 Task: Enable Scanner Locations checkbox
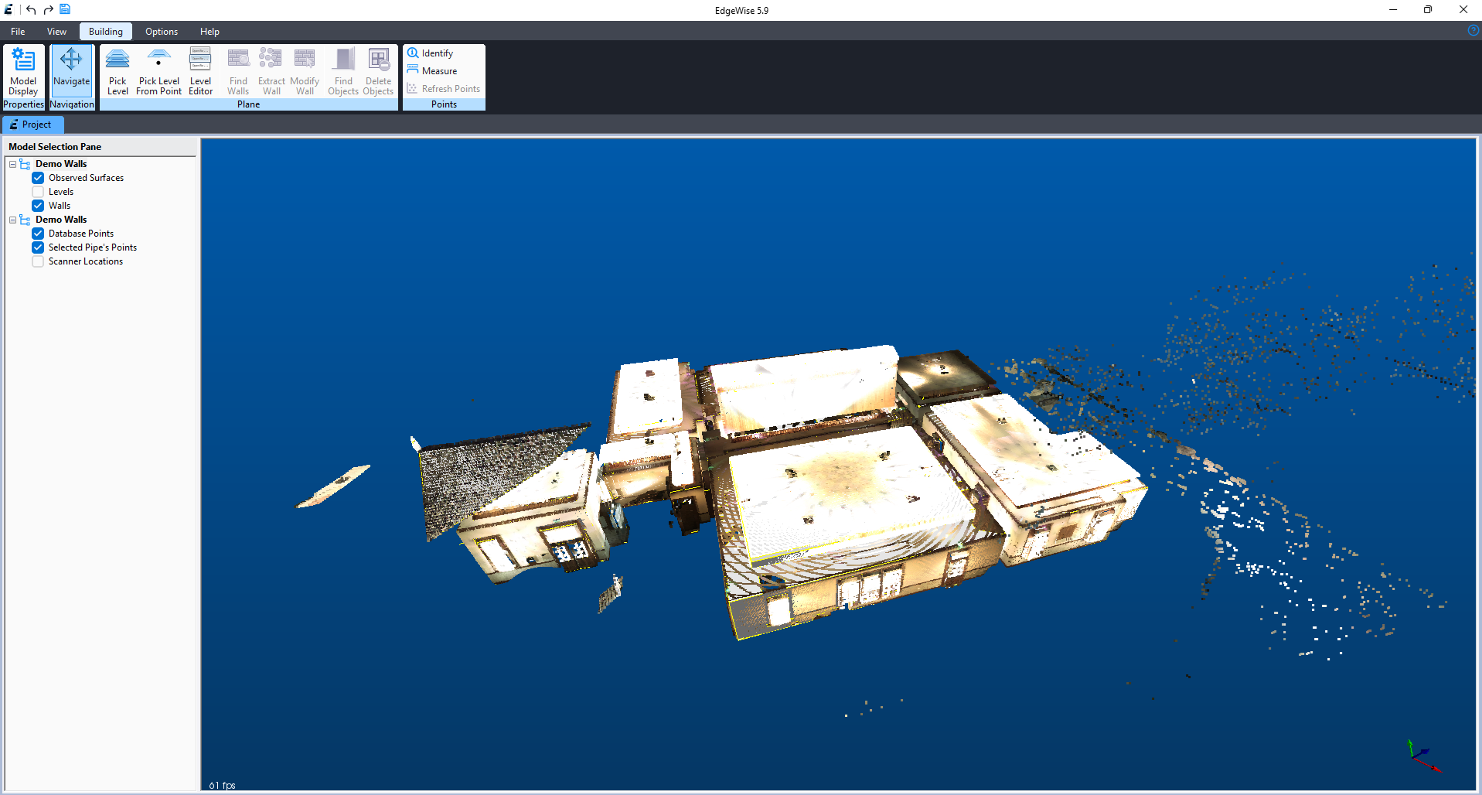(x=38, y=261)
